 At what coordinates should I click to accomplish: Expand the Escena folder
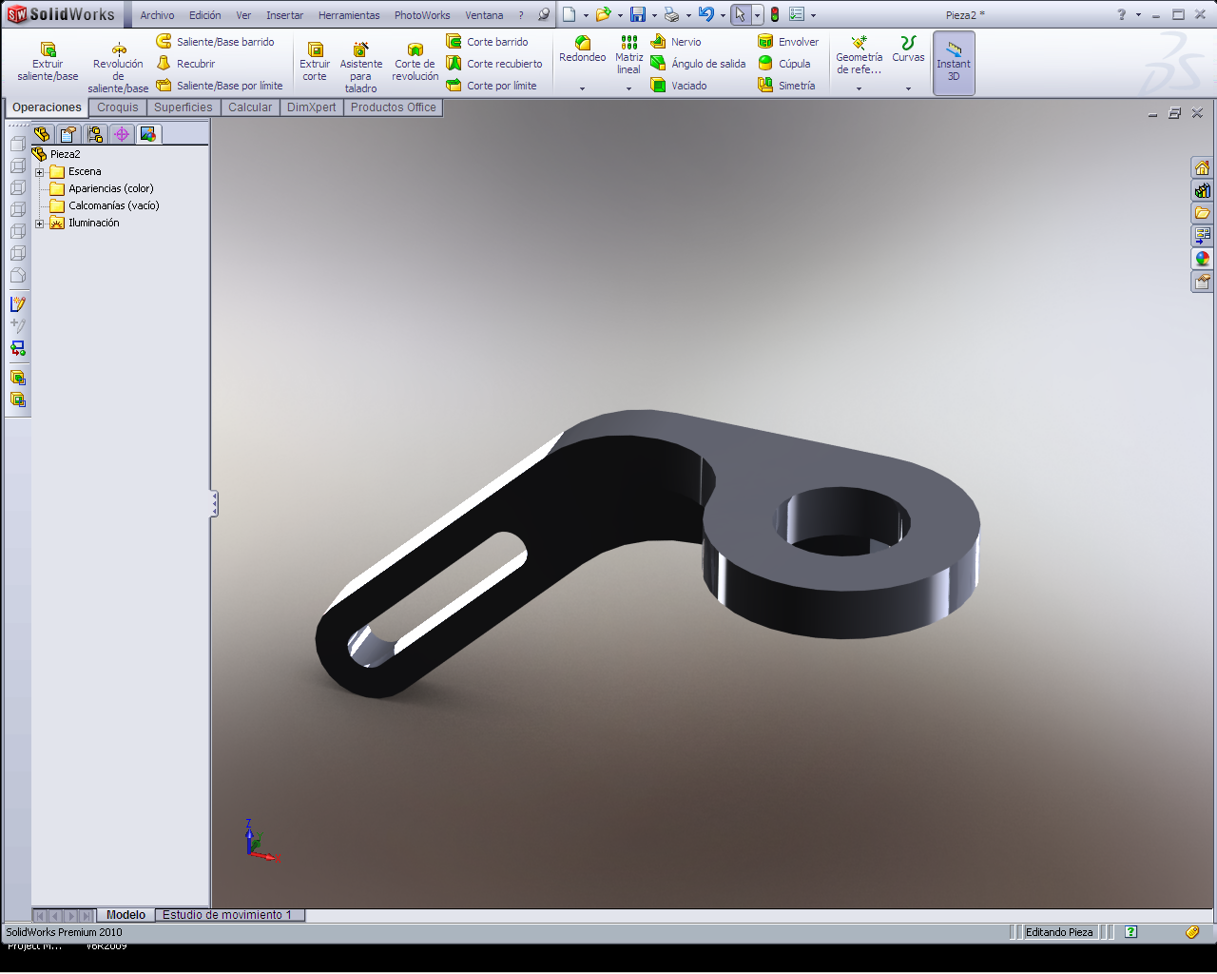tap(40, 172)
